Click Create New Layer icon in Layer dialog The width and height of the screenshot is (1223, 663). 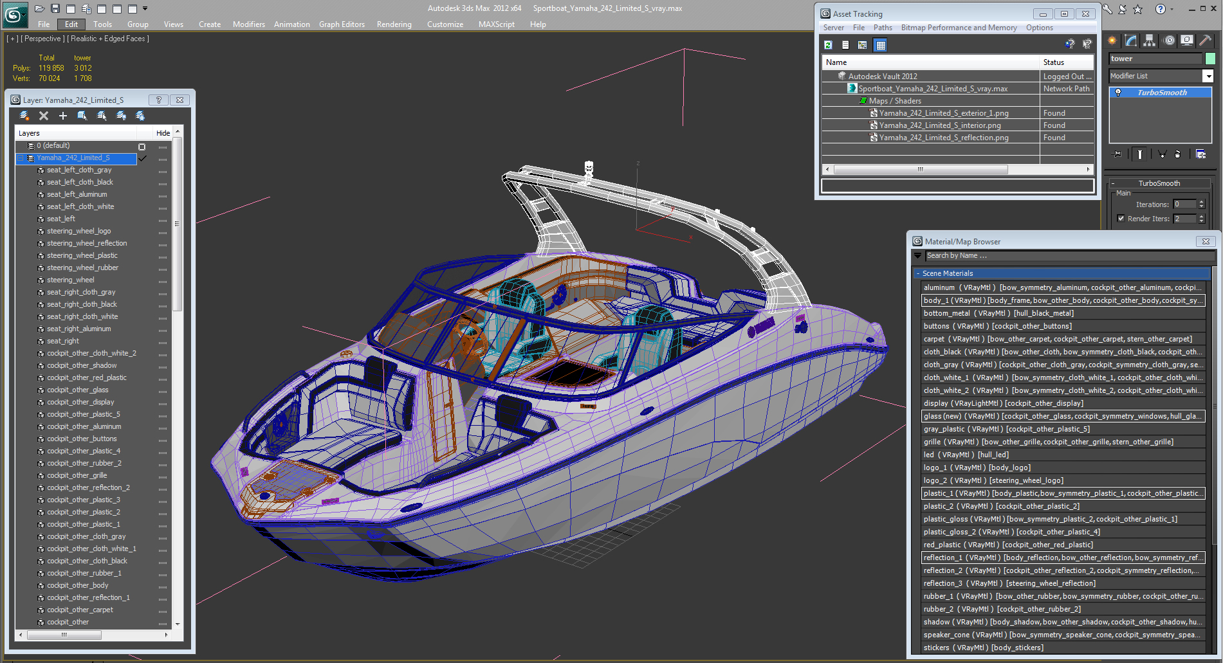(24, 116)
